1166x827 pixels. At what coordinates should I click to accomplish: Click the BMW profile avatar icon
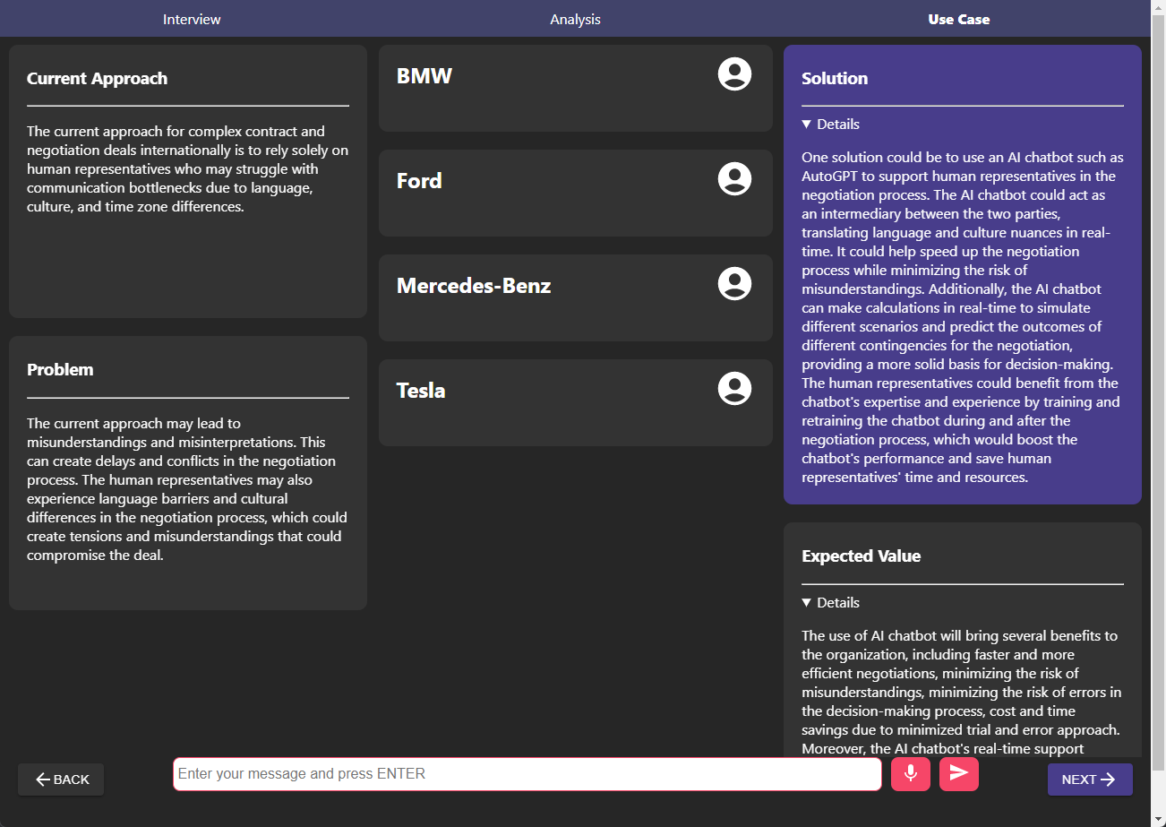[734, 73]
